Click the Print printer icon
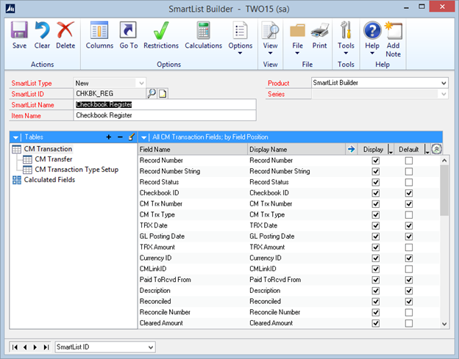459x359 pixels. click(x=319, y=30)
